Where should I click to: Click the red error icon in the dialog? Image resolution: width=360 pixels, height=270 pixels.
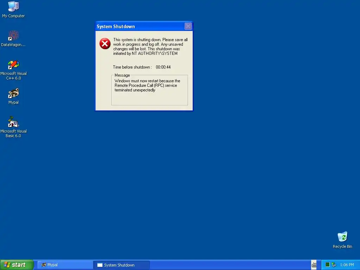[105, 44]
